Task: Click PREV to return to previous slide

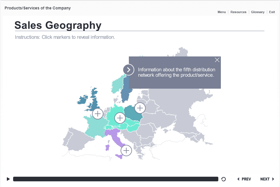Action: [244, 179]
